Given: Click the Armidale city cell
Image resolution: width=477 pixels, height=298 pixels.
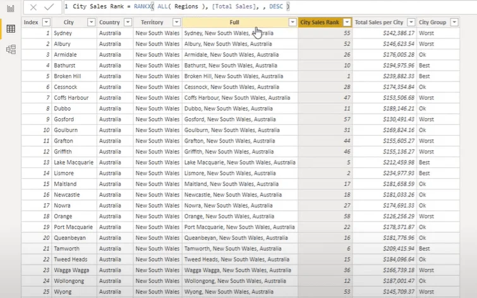Looking at the screenshot, I should (74, 55).
